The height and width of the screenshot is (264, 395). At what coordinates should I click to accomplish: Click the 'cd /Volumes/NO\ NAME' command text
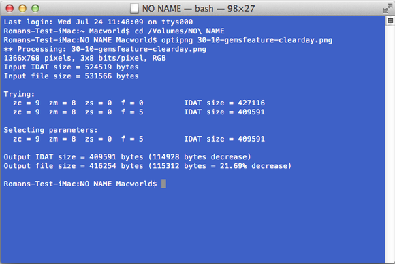pyautogui.click(x=179, y=31)
